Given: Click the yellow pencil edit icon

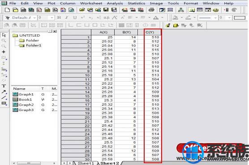Looking at the screenshot, I should click(168, 25).
